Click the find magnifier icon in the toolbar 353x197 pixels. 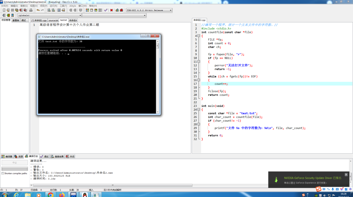(49, 10)
